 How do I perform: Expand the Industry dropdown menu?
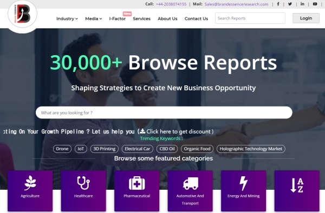tap(67, 18)
